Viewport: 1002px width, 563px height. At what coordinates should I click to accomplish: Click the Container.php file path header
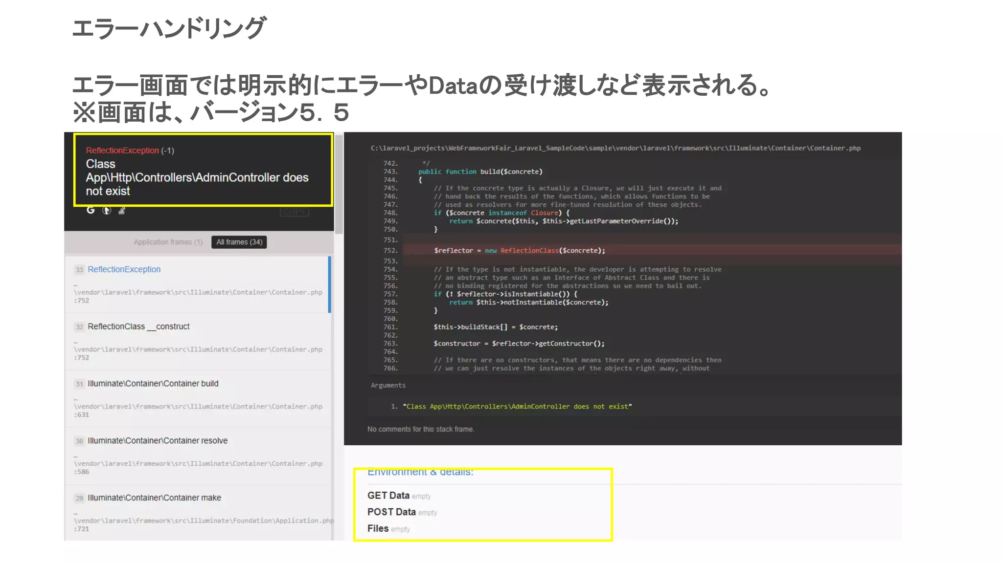(615, 148)
